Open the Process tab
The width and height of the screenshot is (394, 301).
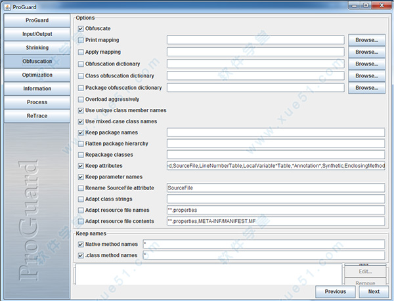(37, 102)
